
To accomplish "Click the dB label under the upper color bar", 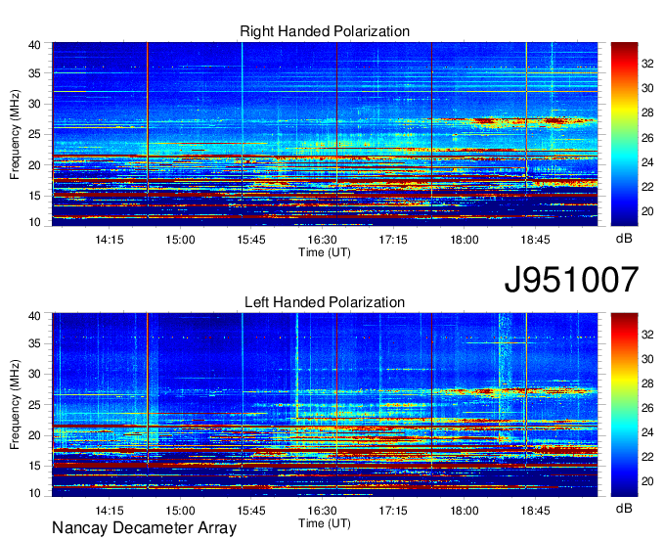I will 624,239.
